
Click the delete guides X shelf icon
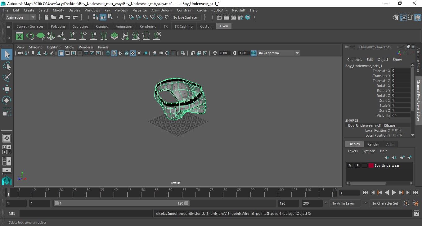tap(157, 36)
